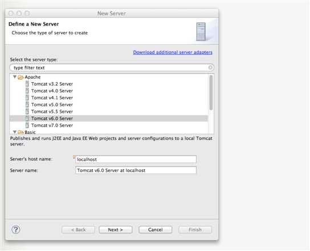Click the Tomcat v7.0 Server file icon
Viewport: 310px width, 251px height.
[27, 125]
